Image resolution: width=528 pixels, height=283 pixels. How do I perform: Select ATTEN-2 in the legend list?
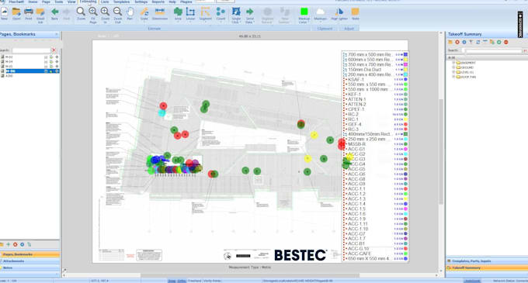click(357, 105)
